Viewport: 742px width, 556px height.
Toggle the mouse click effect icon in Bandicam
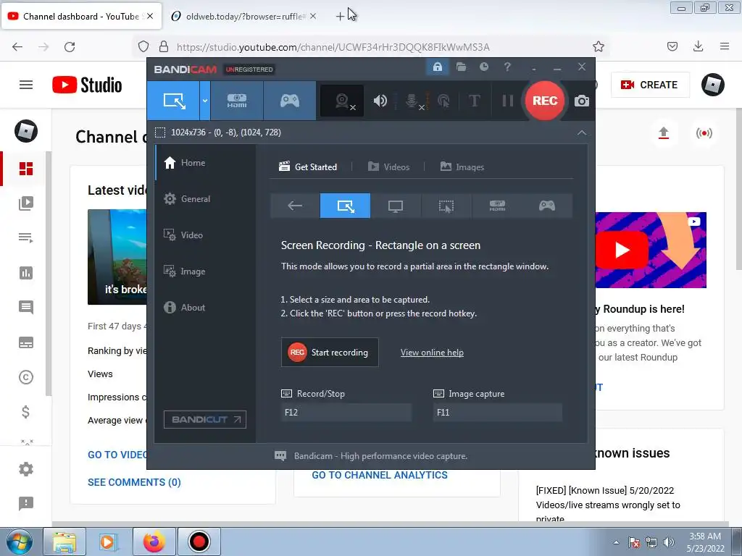click(444, 101)
